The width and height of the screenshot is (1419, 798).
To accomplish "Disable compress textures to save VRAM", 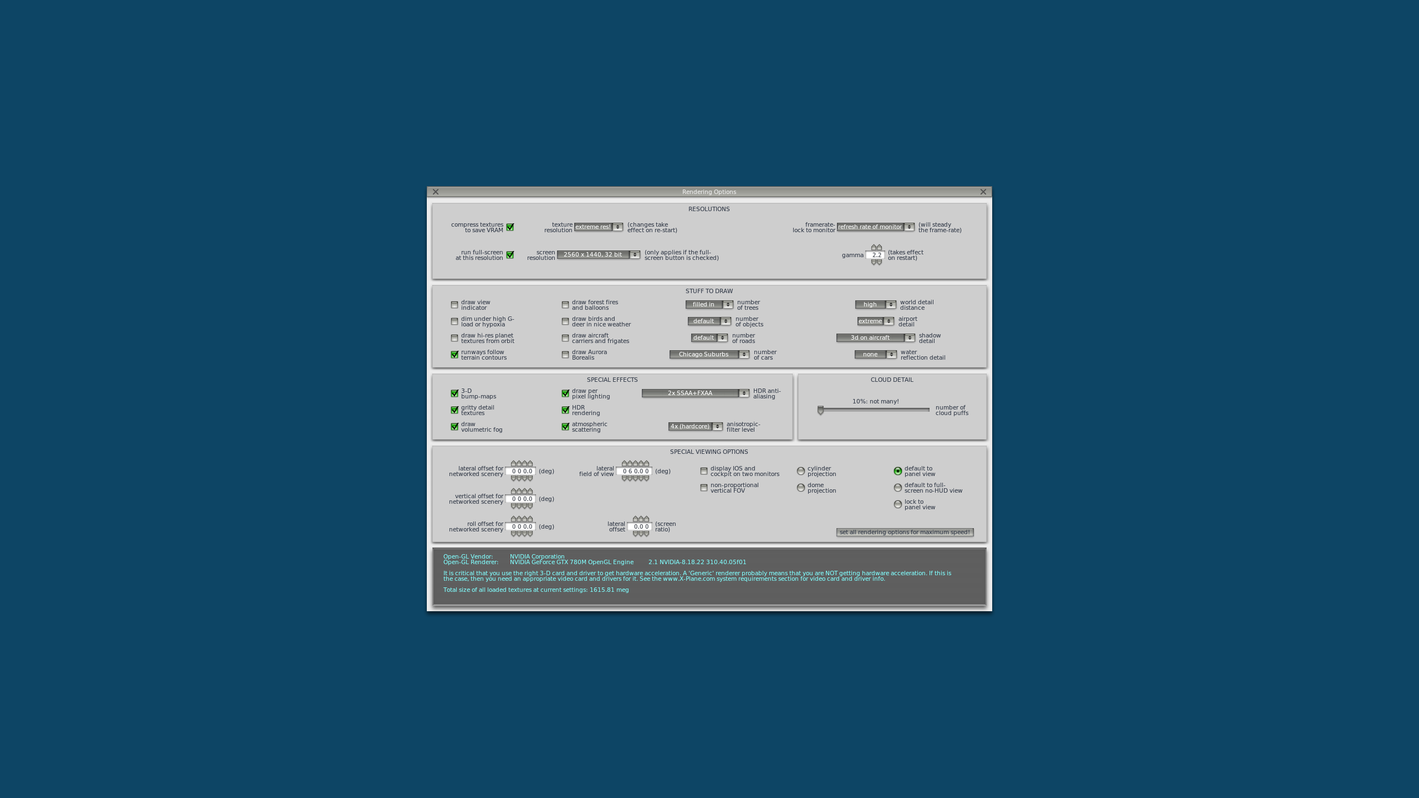I will 510,227.
